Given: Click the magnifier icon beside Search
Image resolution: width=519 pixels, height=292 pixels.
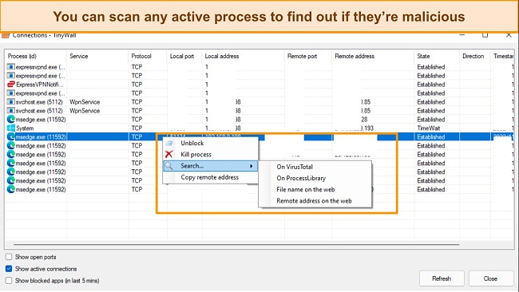Looking at the screenshot, I should (x=169, y=166).
